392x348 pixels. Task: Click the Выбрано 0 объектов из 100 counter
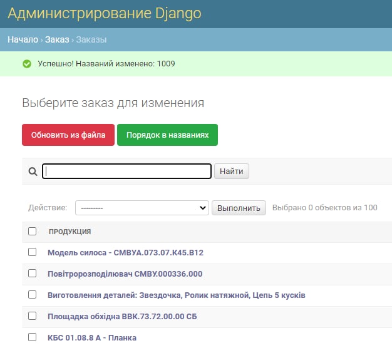(x=325, y=208)
